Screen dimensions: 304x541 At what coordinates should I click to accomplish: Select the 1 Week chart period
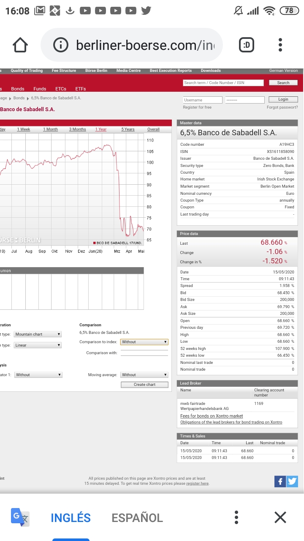(x=24, y=129)
